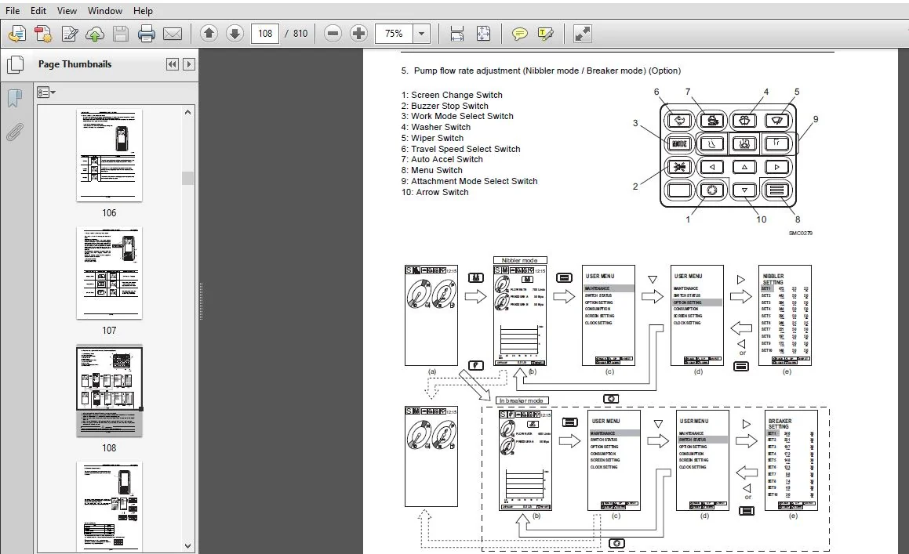Click '5: Wiper Switch' text
Viewport: 909px width, 554px height.
pos(432,138)
